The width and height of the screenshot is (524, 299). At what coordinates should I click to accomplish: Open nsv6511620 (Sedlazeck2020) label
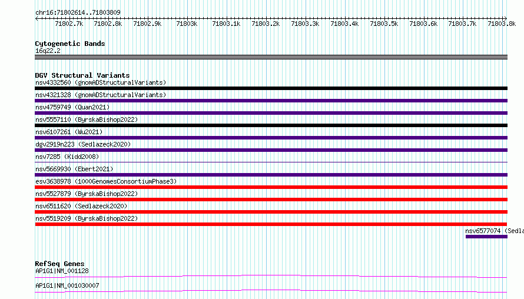81,206
